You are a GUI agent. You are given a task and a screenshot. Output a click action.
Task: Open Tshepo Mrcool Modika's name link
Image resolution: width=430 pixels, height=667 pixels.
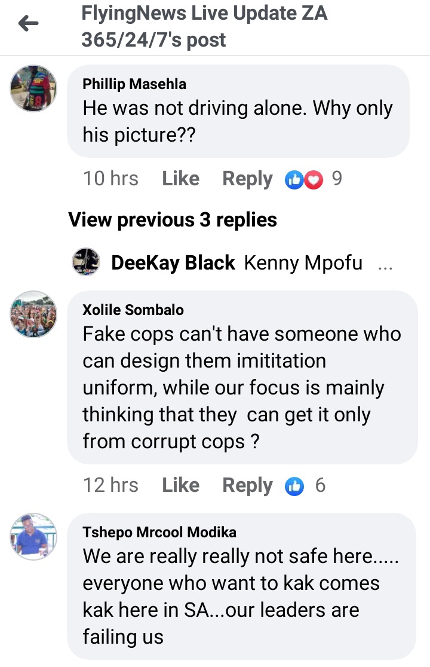pos(159,532)
